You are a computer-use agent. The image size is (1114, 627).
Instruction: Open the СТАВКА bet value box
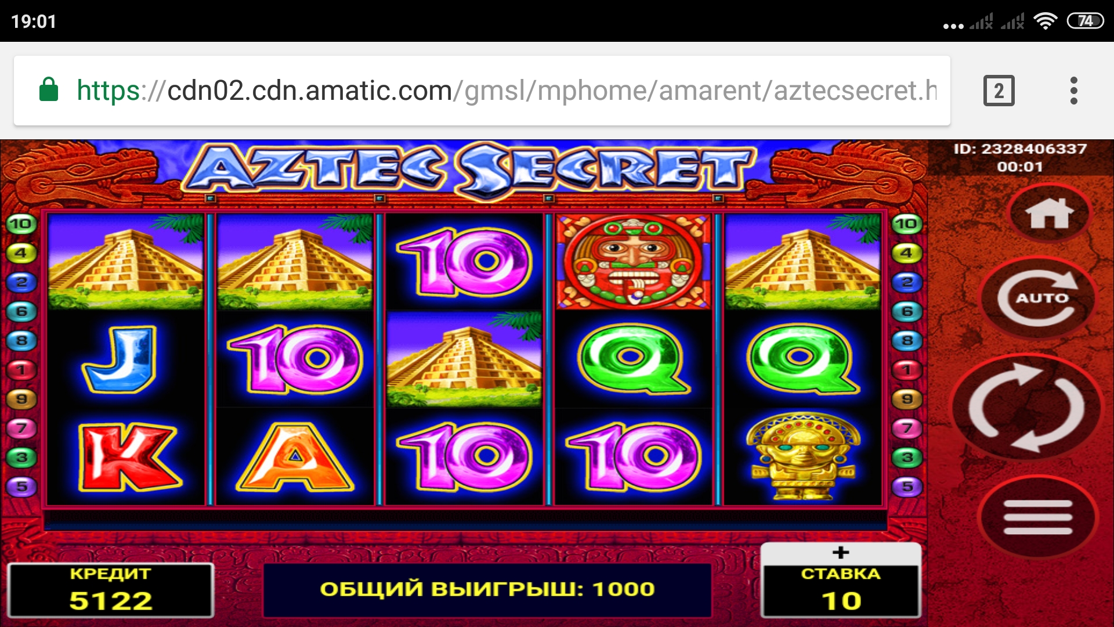[x=840, y=590]
